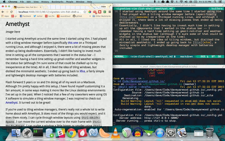Open the Apps bookmarks shortcut
Viewport: 225px width, 141px height.
pyautogui.click(x=5, y=16)
